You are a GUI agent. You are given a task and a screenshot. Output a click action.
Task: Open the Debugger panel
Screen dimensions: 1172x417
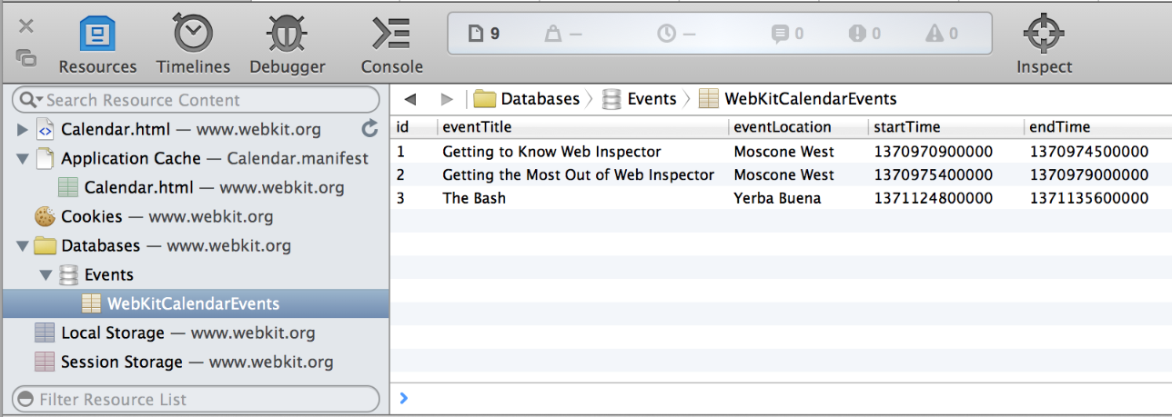click(288, 45)
